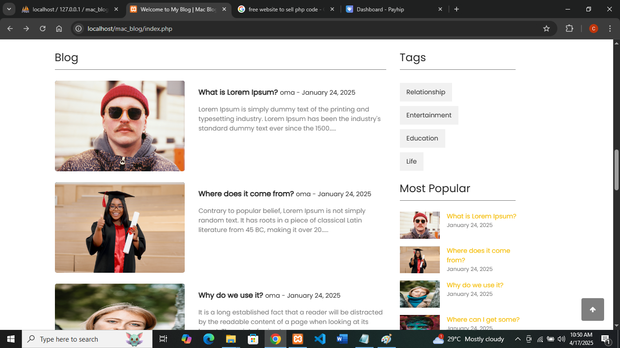Close the Google search tab
The image size is (620, 348).
click(332, 9)
